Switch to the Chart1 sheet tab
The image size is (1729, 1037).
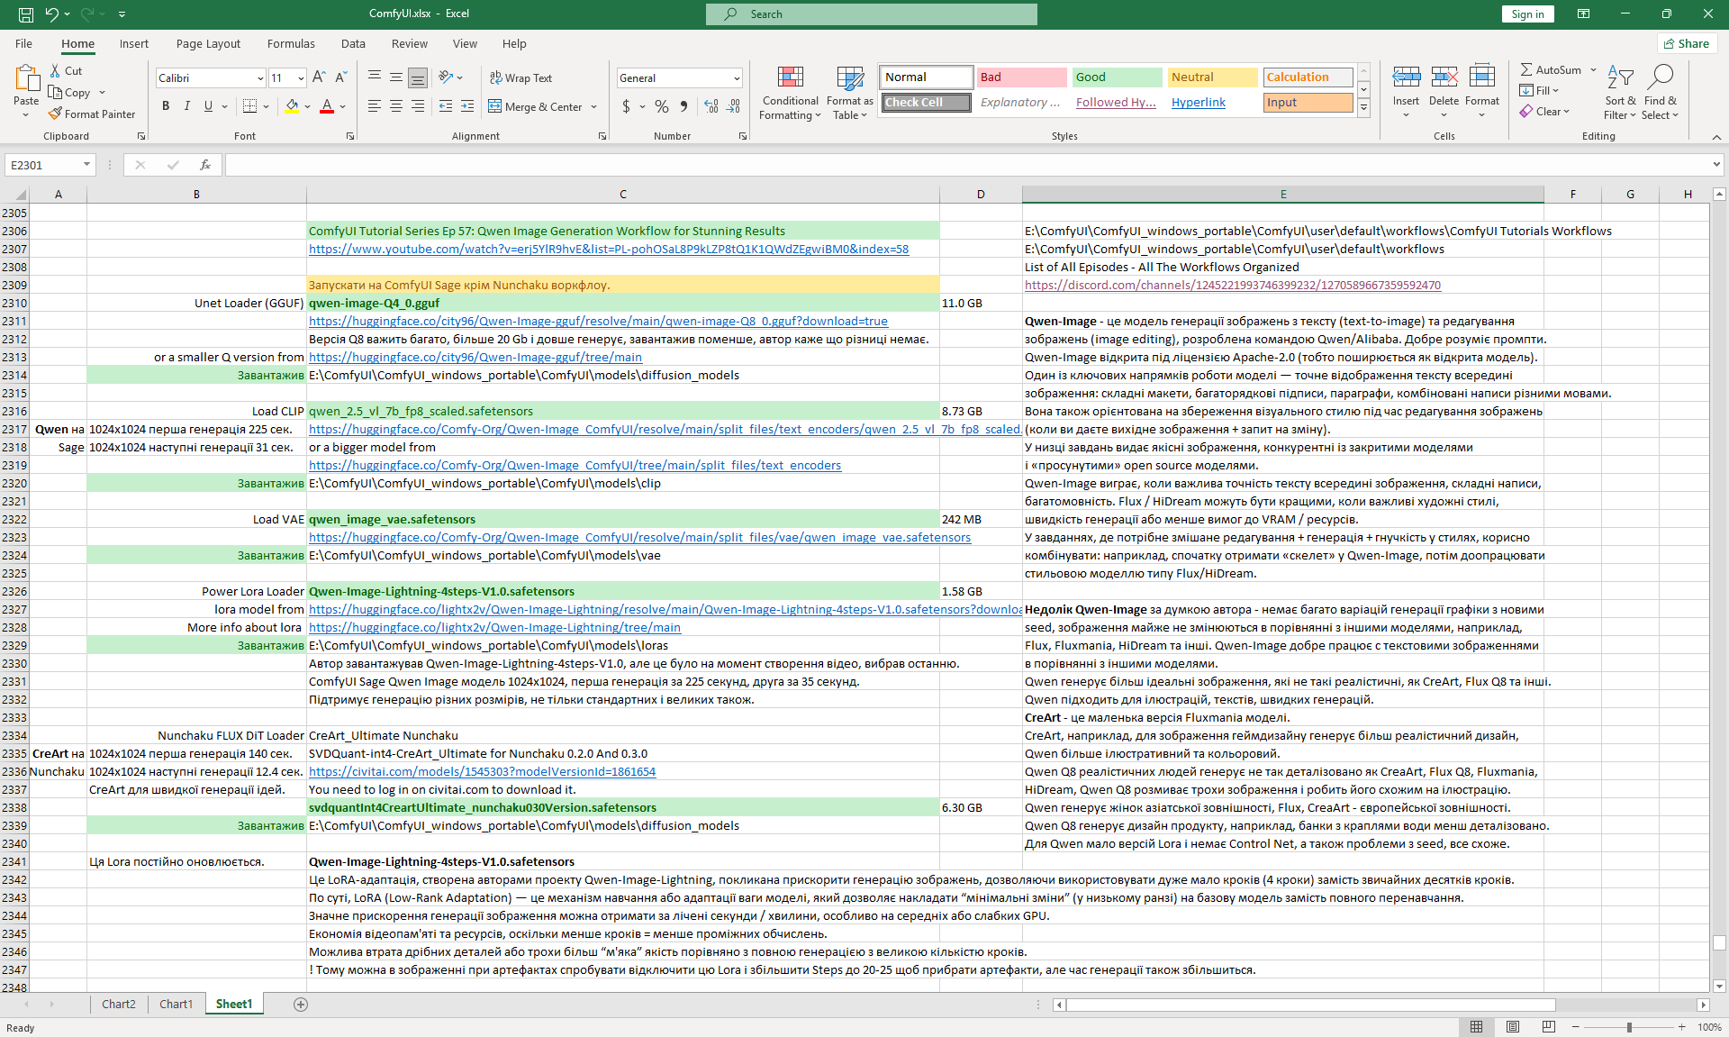[x=176, y=1004]
